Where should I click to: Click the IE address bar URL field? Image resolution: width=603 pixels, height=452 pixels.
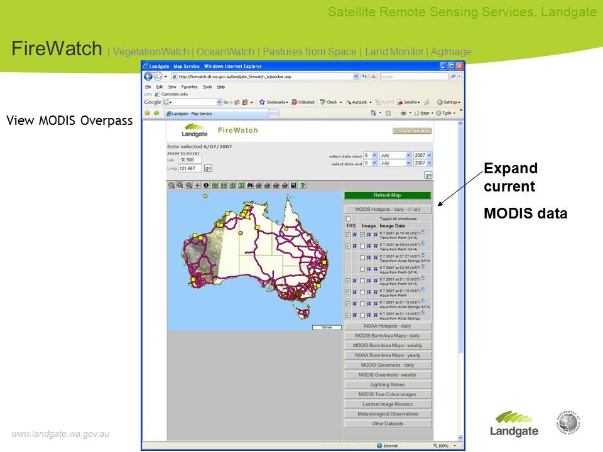[x=265, y=77]
